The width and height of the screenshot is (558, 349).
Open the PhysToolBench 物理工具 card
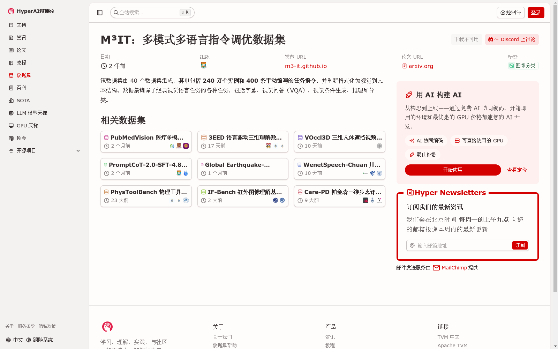coord(146,196)
